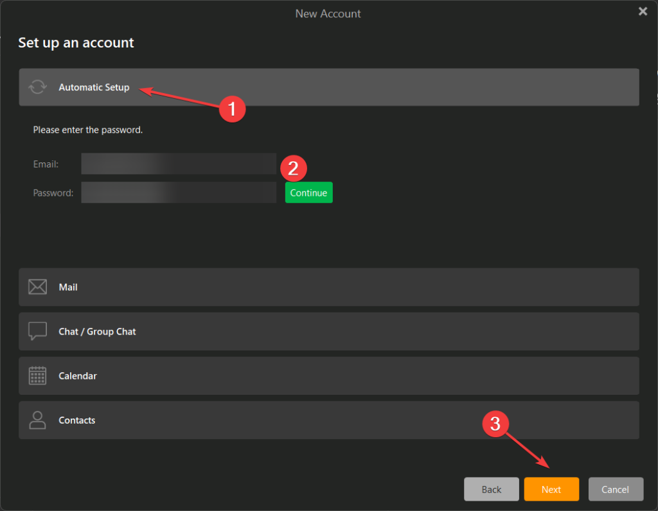Focus the Password input field

pos(178,193)
